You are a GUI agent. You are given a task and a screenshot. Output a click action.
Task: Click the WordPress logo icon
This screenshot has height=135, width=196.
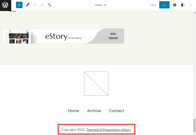pyautogui.click(x=5, y=5)
